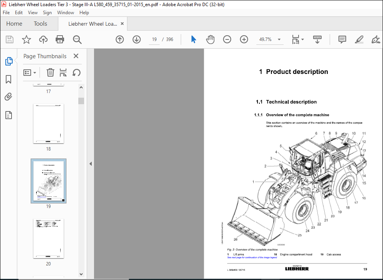
Task: Close the Page Thumbnails panel
Action: coord(76,56)
